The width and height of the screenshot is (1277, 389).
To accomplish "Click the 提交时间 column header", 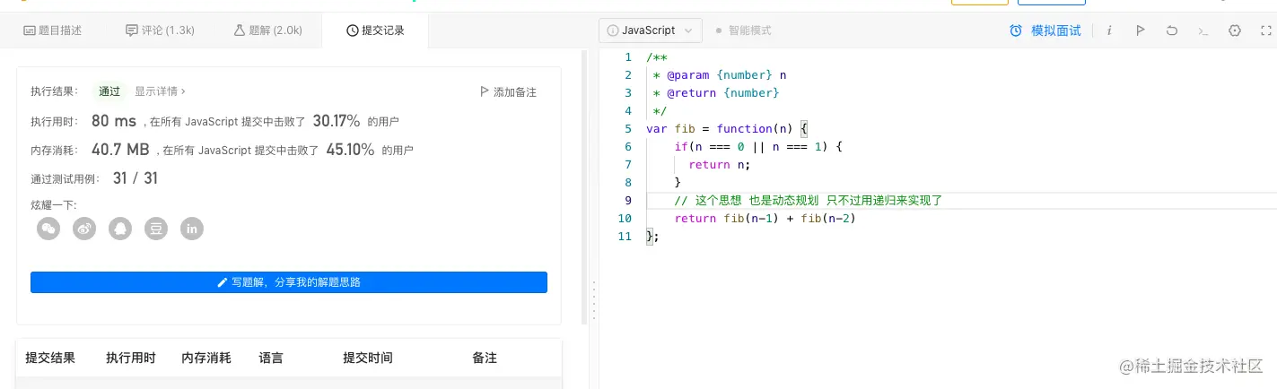I will click(x=368, y=358).
